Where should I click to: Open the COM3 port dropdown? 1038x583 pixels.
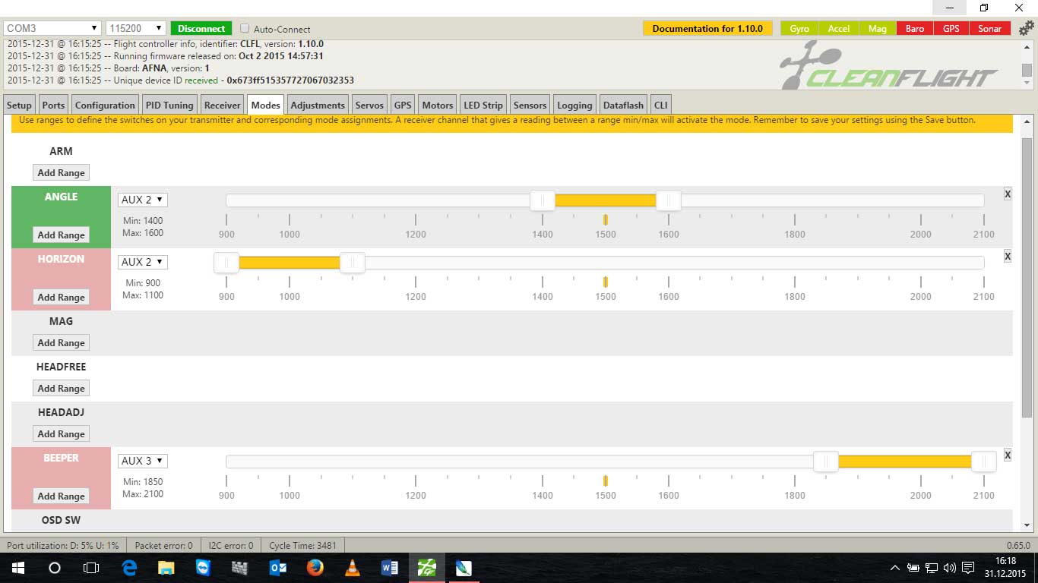52,29
